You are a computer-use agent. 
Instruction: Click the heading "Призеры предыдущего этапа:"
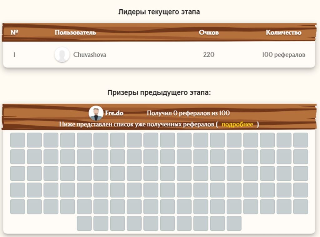click(159, 93)
